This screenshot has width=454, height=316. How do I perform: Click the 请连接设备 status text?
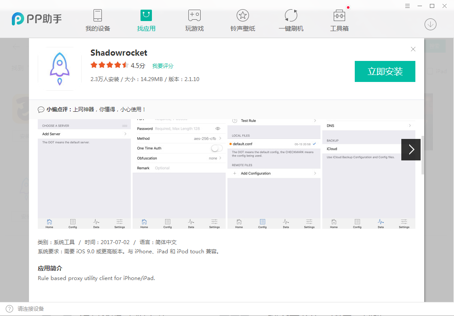click(x=31, y=309)
